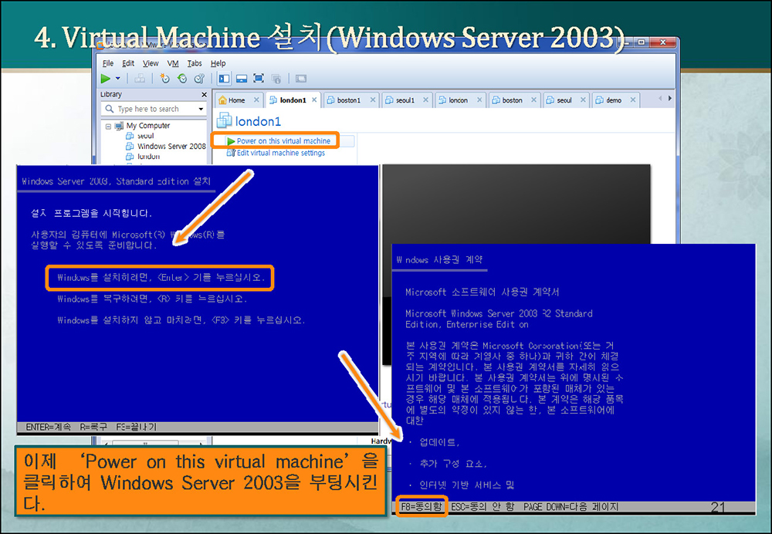Click 'Power on this virtual machine' link

pos(283,140)
